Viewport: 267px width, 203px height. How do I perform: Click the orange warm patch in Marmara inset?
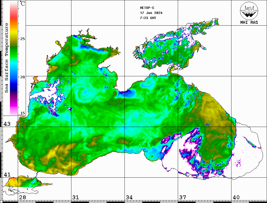tap(12, 181)
